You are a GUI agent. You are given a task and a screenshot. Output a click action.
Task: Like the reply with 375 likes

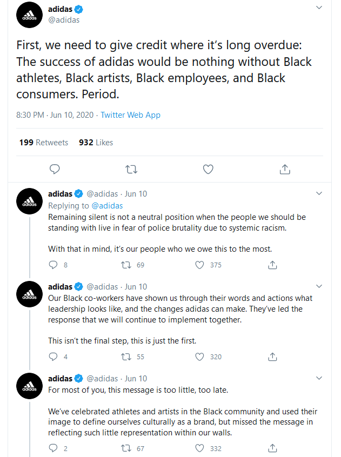point(199,265)
